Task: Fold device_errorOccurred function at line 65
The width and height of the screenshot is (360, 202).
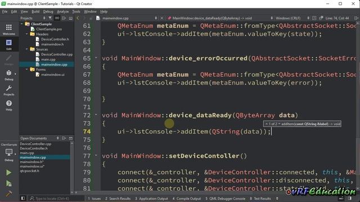Action: pyautogui.click(x=96, y=57)
